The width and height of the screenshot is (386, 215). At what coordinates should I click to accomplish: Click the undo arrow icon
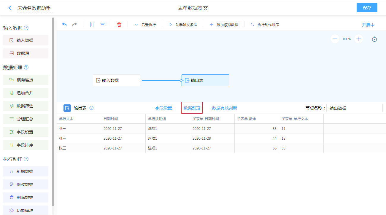coord(64,25)
